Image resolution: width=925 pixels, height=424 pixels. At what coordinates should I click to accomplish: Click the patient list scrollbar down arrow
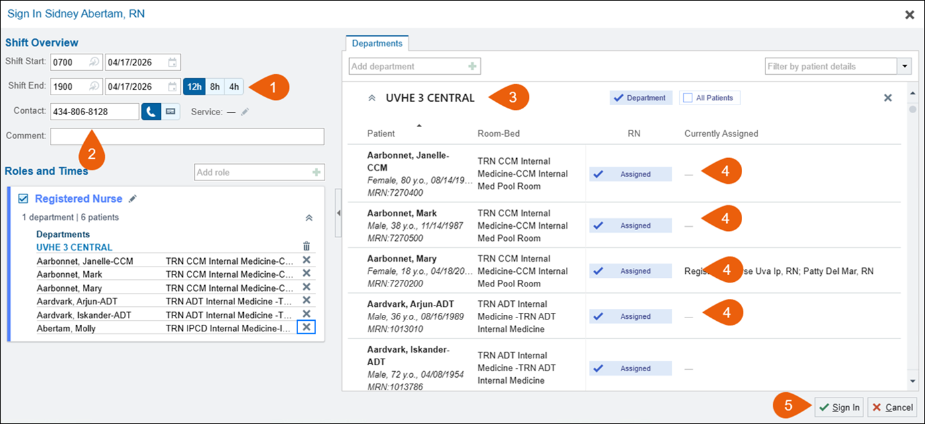click(912, 382)
